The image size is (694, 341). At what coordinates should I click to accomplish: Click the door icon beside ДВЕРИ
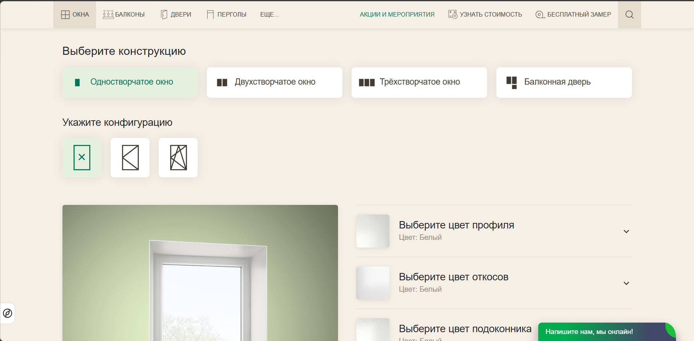point(164,15)
